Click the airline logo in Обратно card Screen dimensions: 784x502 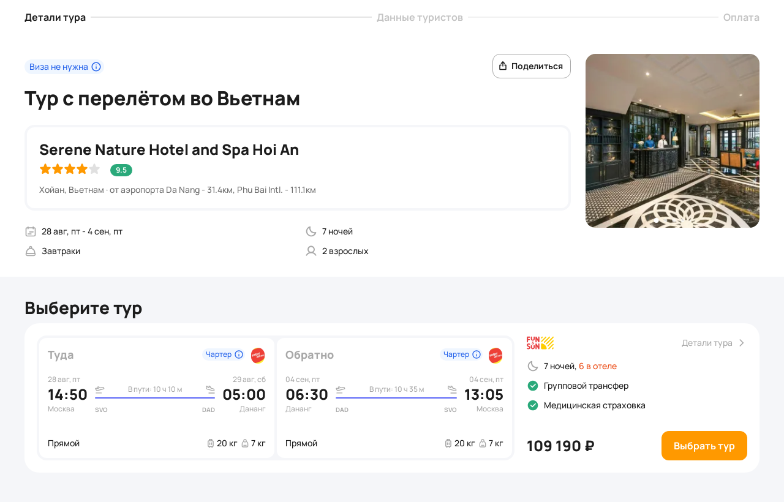[x=496, y=356]
